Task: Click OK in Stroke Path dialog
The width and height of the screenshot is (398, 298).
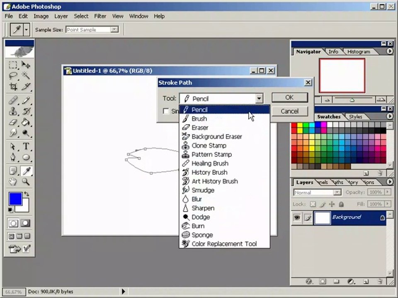Action: point(290,98)
